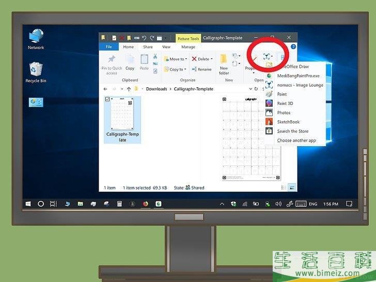Go up one folder level arrow
376x282 pixels.
[x=129, y=89]
